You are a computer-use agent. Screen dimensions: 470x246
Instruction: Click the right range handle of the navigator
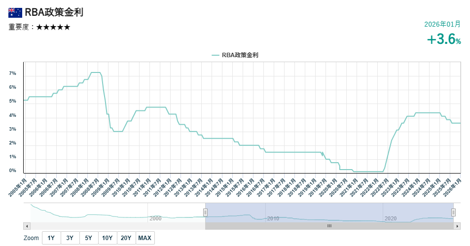point(454,212)
